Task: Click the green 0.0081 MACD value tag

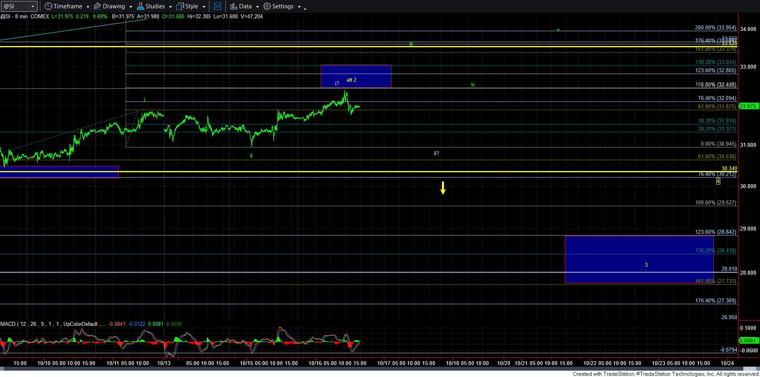Action: point(748,340)
